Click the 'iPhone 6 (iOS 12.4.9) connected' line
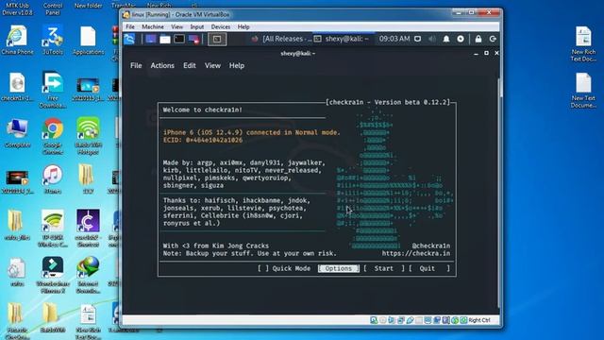Viewport: 604px width, 340px height. (x=252, y=132)
